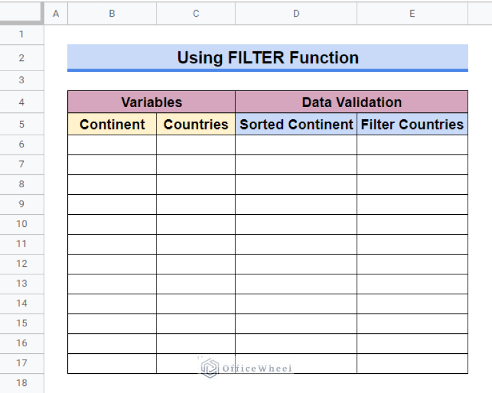Select the 'Filter Countries' header cell
The width and height of the screenshot is (492, 393).
click(x=412, y=124)
